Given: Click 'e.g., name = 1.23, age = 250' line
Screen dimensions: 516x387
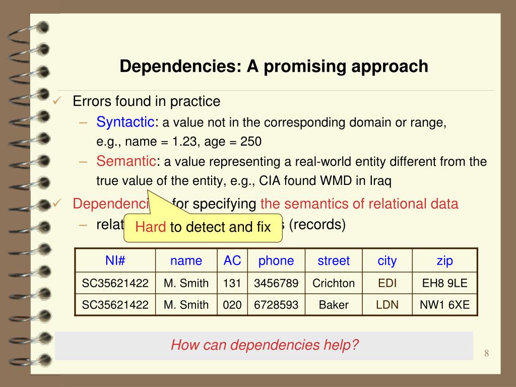Looking at the screenshot, I should (x=179, y=142).
